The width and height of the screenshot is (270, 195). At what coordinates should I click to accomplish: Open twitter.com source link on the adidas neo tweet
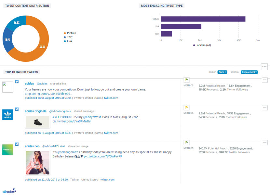(107, 180)
